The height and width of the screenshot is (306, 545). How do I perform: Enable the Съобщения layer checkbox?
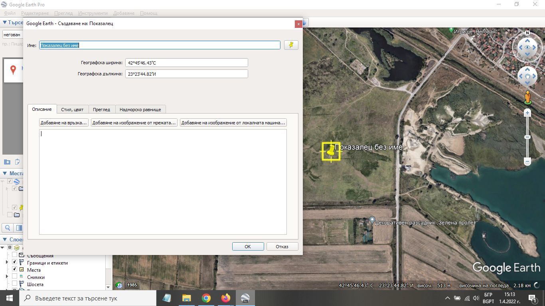click(x=15, y=256)
